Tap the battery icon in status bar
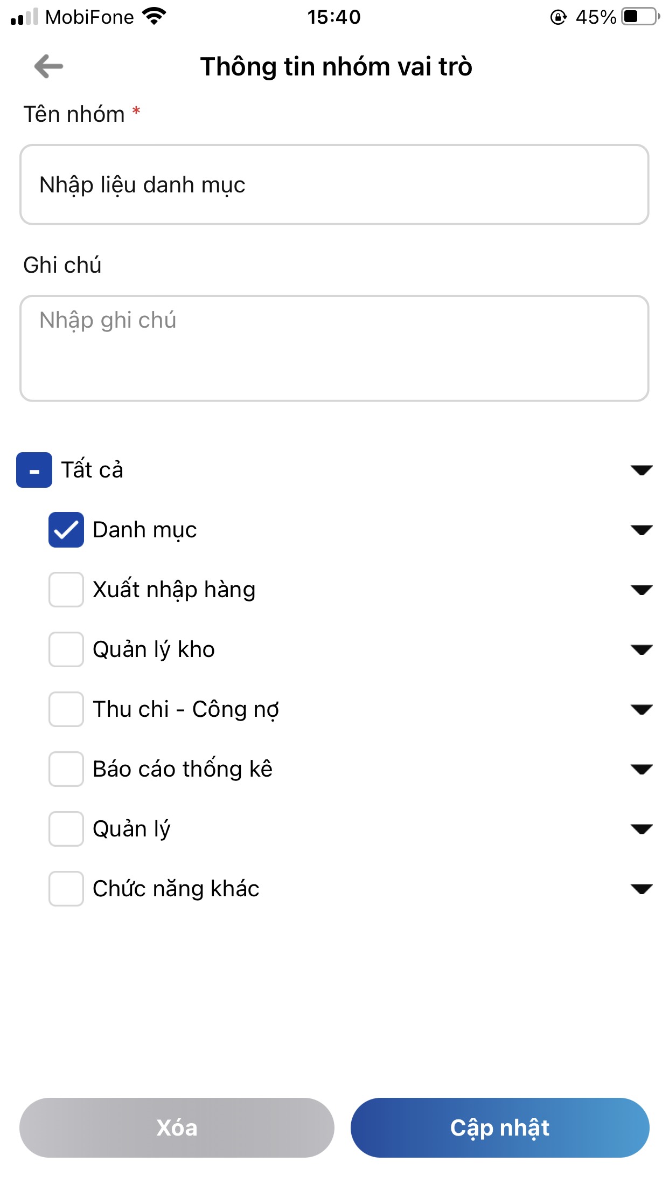 [x=640, y=17]
